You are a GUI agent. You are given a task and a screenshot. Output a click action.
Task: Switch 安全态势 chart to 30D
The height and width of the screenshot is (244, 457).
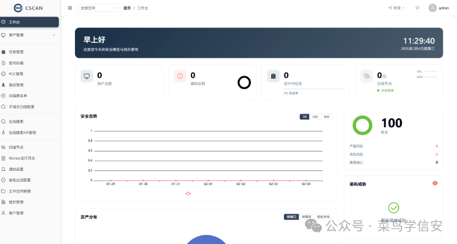coord(315,117)
